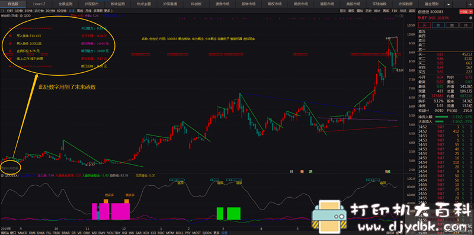Screen dimensions: 474x235
Task: Click the 画线 drawing button
Action: pyautogui.click(x=386, y=11)
